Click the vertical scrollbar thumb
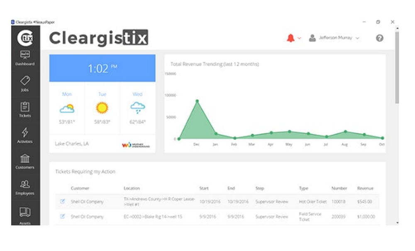 pyautogui.click(x=397, y=67)
